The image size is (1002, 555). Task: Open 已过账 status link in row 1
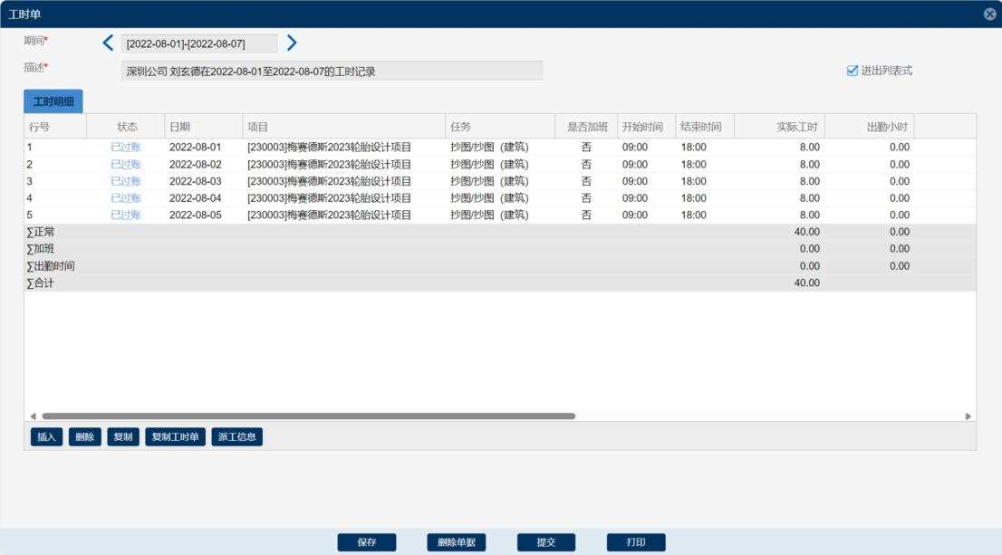(x=126, y=147)
